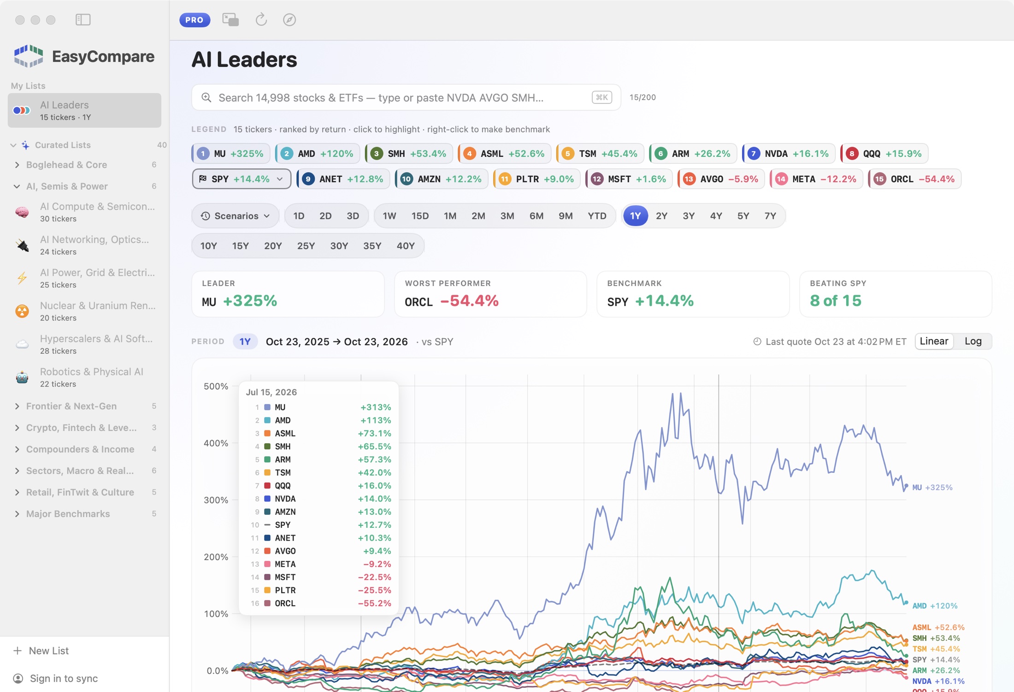Screen dimensions: 1014x692
Task: Focus the stocks & ETFs search field
Action: click(406, 97)
